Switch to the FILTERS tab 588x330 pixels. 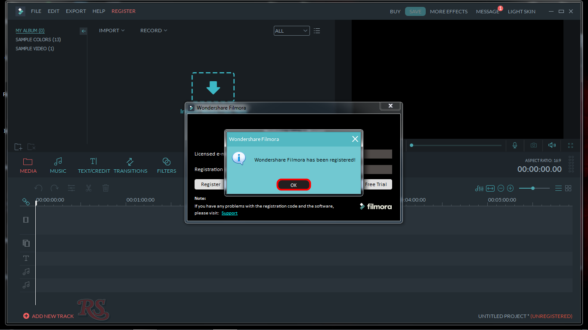coord(167,165)
